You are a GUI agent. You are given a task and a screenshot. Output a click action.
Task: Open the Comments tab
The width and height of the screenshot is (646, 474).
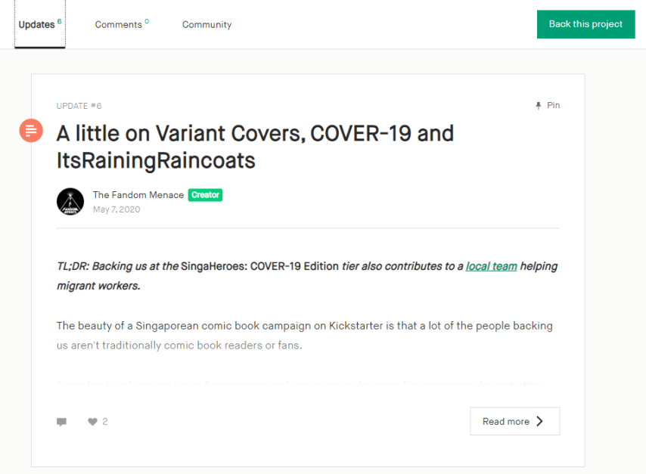point(121,24)
